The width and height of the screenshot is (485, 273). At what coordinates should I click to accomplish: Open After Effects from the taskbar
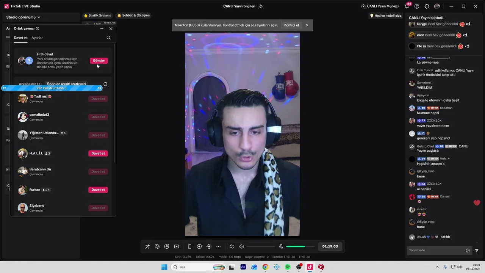pos(243,267)
